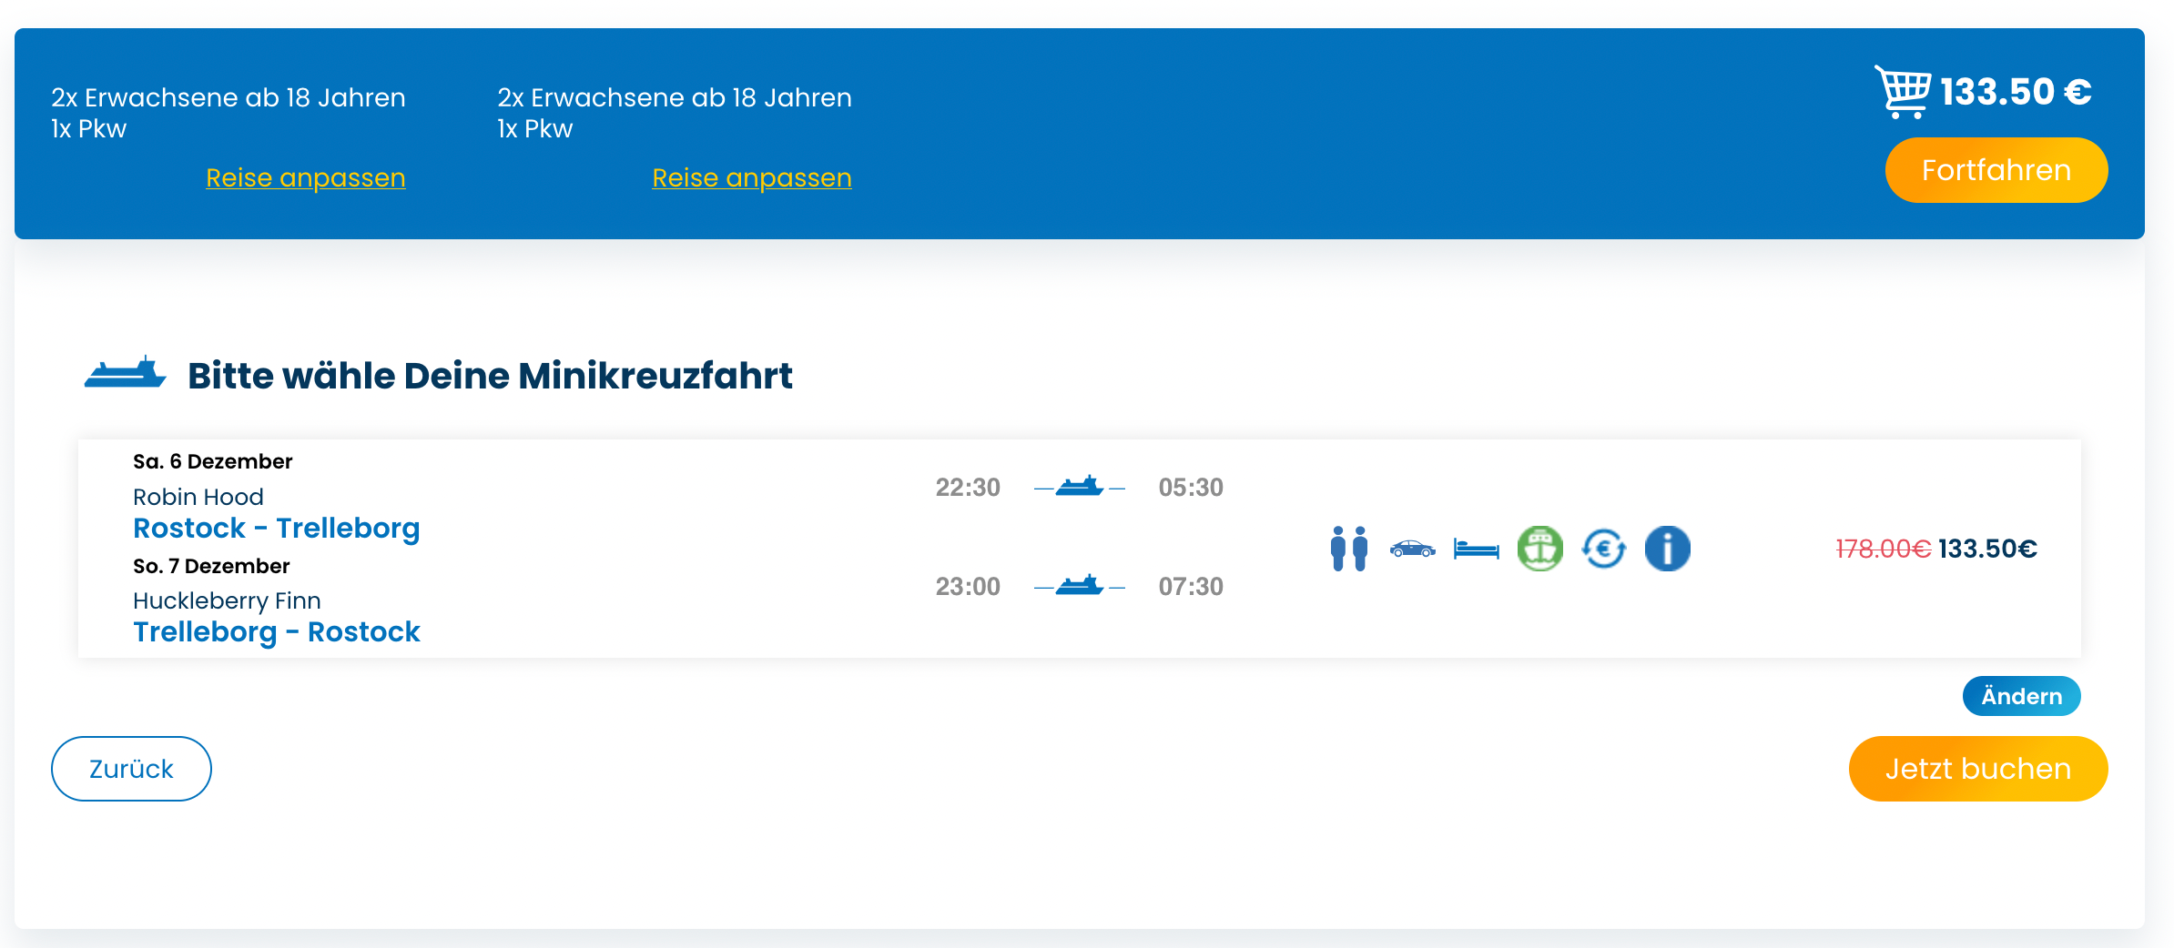The width and height of the screenshot is (2174, 948).
Task: Select the ferry icon between 22:30 and 05:30
Action: [x=1080, y=487]
